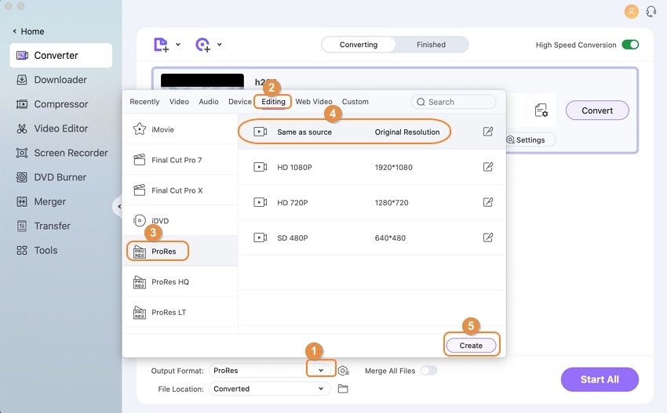Screen dimensions: 667x413
Task: Click the HD 1080P video icon
Action: pyautogui.click(x=261, y=167)
